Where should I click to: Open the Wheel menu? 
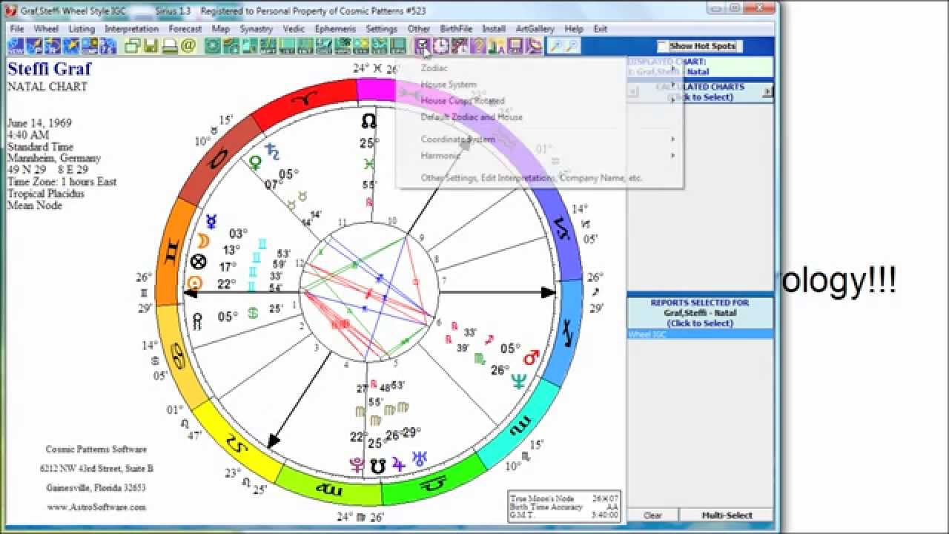[46, 29]
